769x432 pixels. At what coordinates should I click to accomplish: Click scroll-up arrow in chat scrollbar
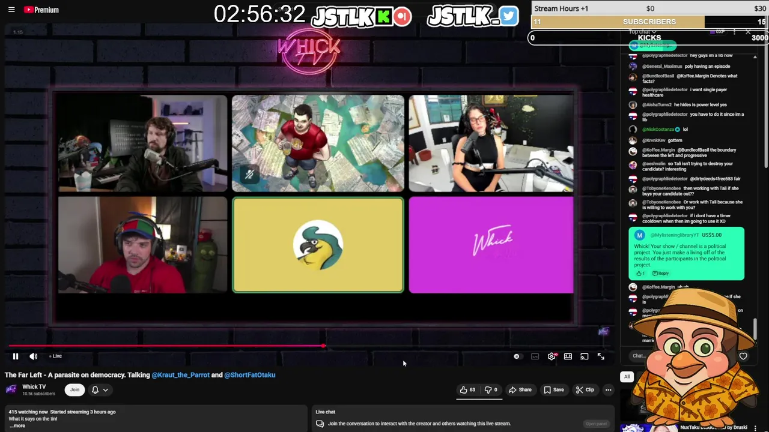tap(755, 58)
